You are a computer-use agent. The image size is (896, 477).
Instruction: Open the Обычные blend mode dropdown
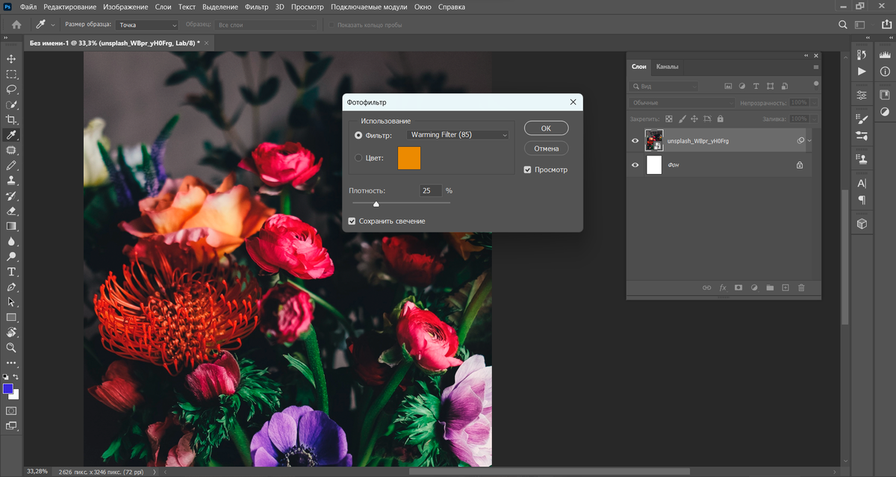tap(682, 102)
